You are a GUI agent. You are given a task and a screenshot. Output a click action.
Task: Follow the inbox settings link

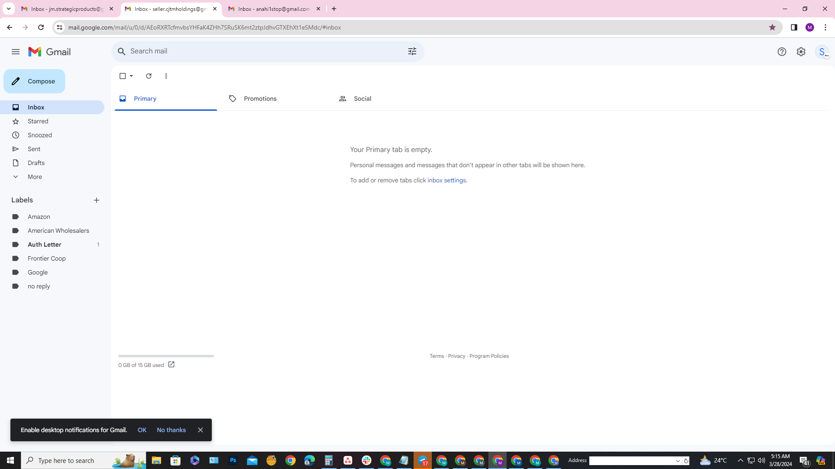click(x=447, y=180)
